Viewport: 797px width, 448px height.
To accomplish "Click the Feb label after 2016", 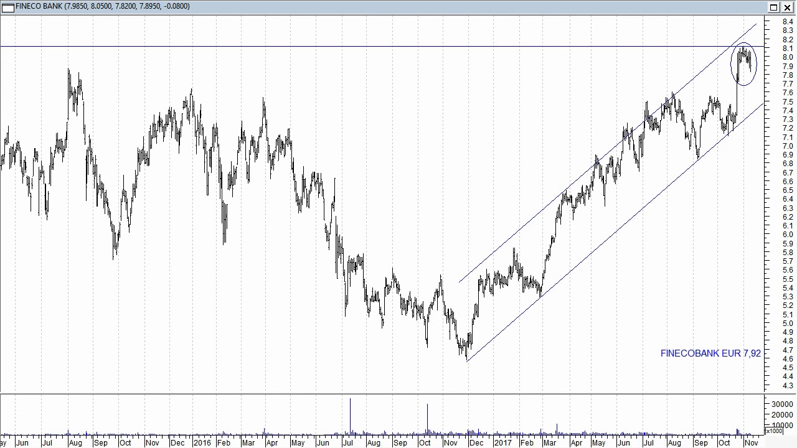I will [x=223, y=443].
